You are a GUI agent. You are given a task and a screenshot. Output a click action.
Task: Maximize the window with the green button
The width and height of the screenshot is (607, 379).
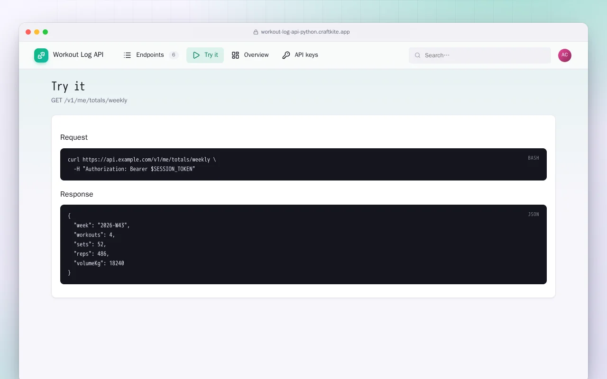pyautogui.click(x=46, y=32)
